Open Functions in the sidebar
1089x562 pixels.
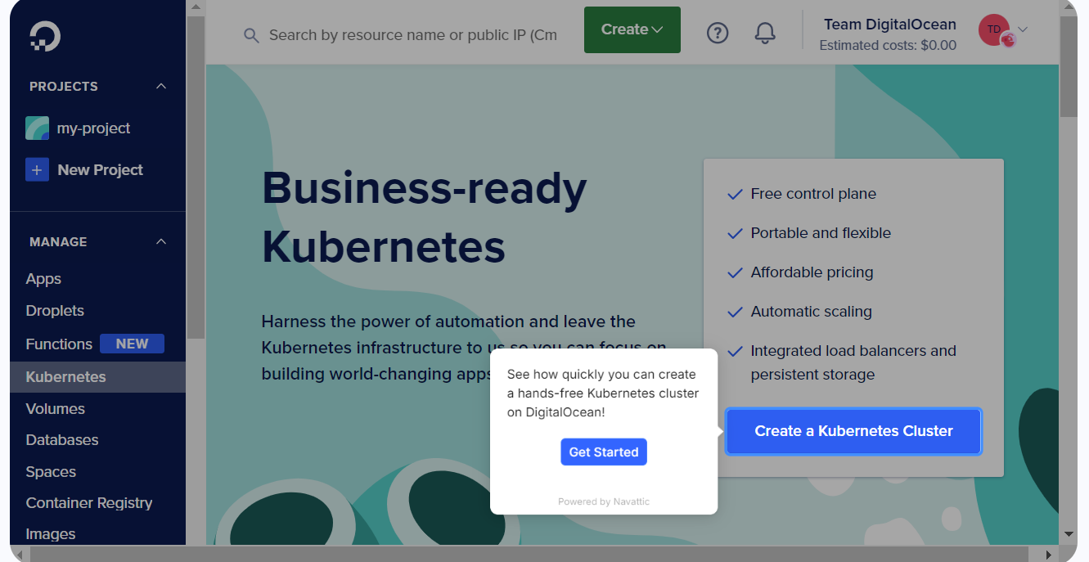59,344
